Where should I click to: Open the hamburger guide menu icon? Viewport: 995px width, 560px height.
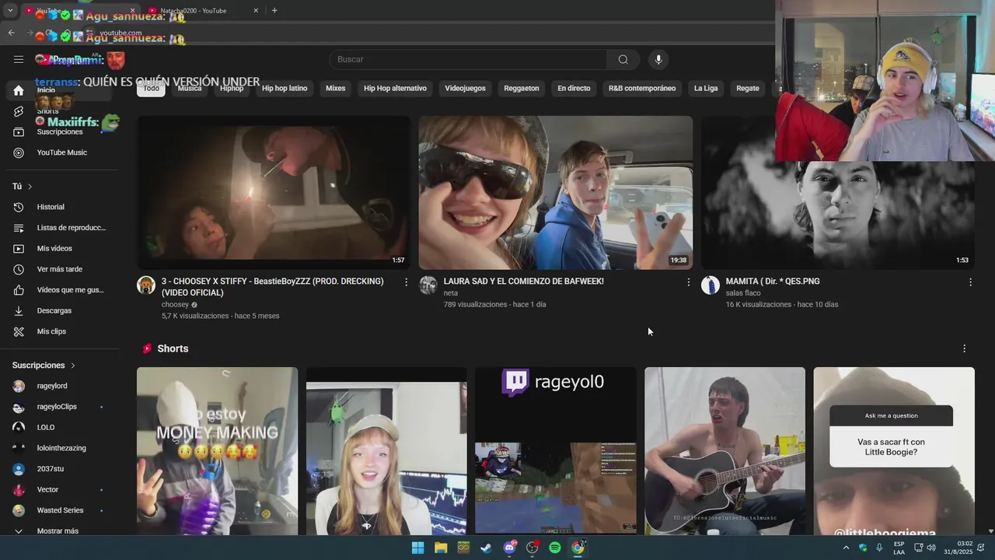pos(19,59)
